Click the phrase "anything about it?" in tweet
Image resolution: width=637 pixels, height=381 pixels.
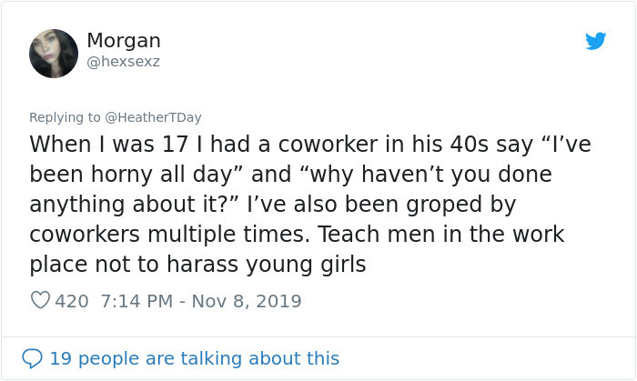[x=133, y=204]
